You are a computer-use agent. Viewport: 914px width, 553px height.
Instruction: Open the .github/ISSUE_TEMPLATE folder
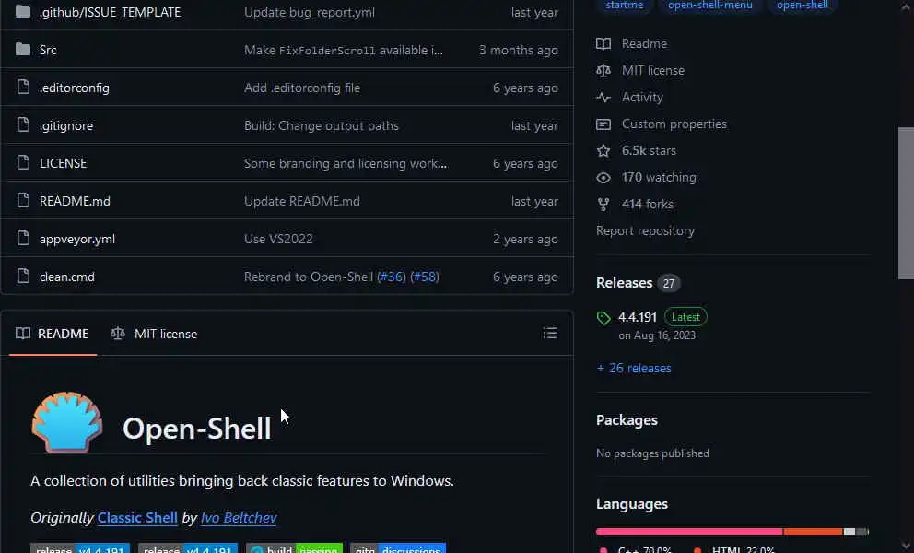110,12
